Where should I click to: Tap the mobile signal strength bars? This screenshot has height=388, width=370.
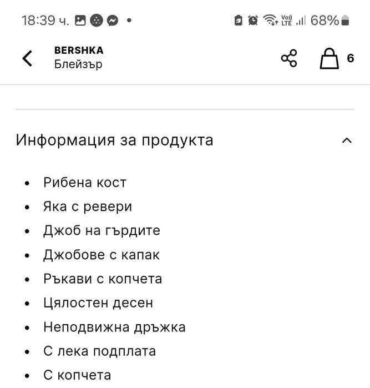[x=301, y=21]
